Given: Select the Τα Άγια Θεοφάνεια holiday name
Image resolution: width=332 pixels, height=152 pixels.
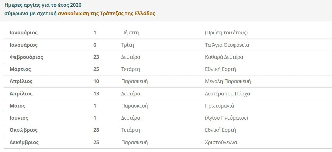Looking at the screenshot, I should tap(227, 45).
